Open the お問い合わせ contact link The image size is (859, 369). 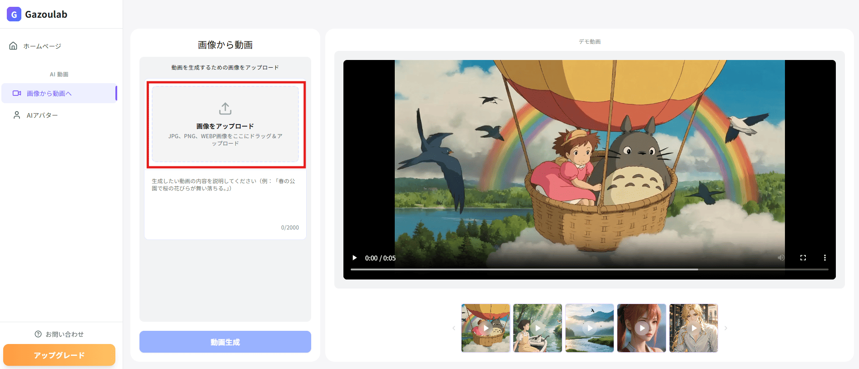point(59,334)
